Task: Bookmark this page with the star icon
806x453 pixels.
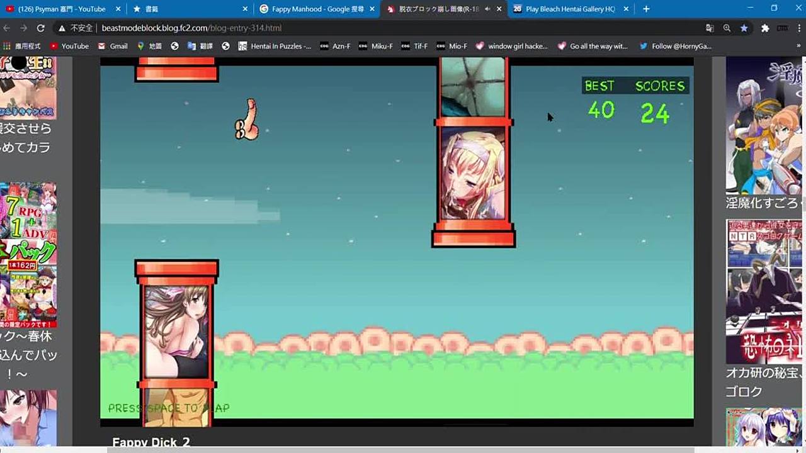Action: [x=744, y=28]
